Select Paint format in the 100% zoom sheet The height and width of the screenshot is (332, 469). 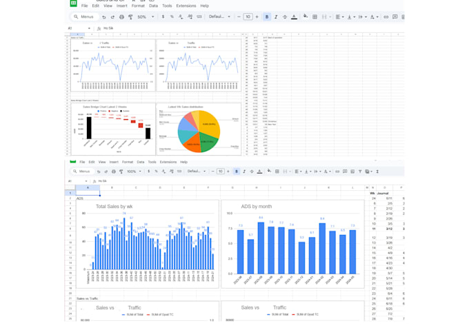coord(121,172)
